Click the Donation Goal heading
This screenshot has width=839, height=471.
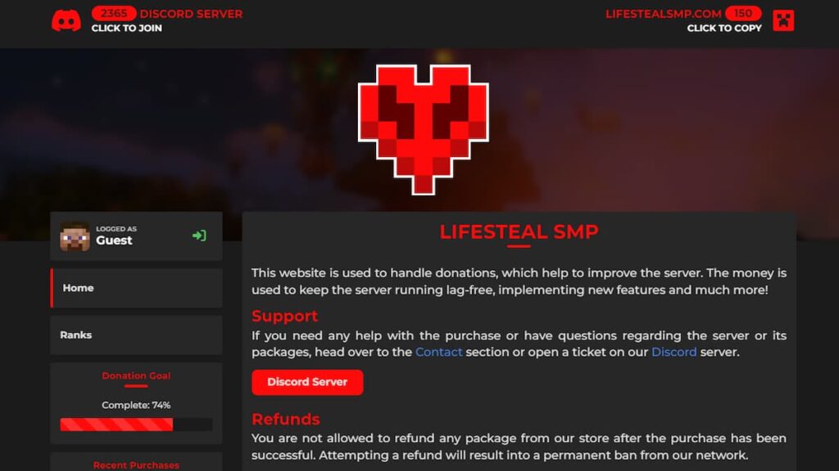pos(137,375)
